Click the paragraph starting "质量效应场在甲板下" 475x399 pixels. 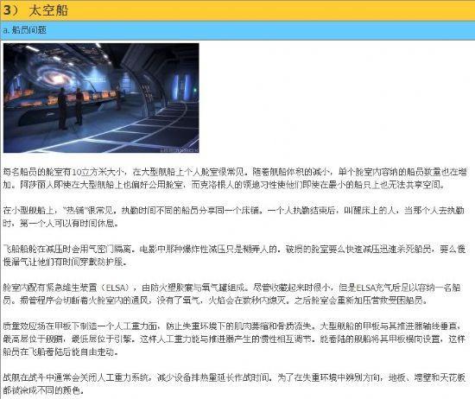click(x=234, y=339)
